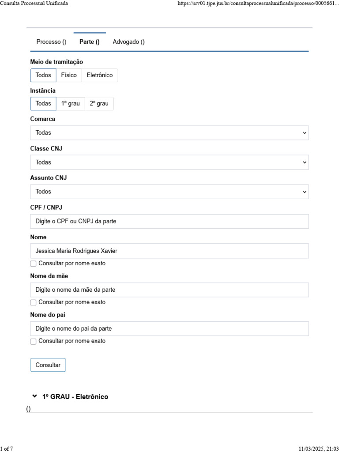
Task: Choose Físico tramitação option
Action: (x=69, y=75)
